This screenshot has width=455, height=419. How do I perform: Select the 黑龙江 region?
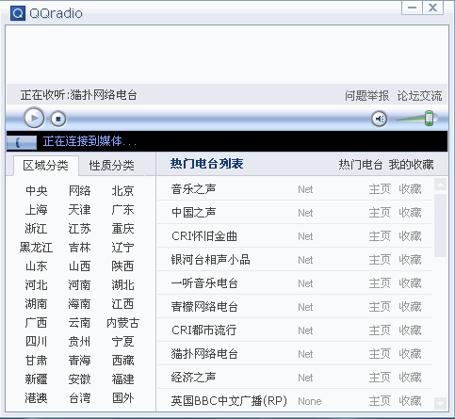(x=37, y=248)
